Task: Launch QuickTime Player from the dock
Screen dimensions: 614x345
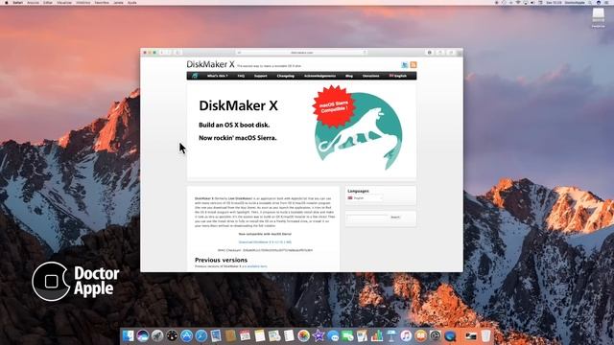Action: point(449,335)
